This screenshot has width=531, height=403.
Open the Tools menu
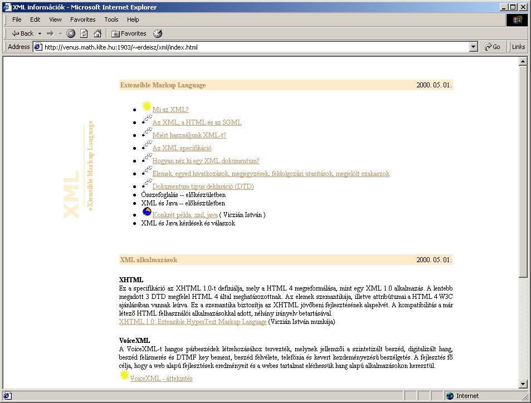click(x=111, y=19)
